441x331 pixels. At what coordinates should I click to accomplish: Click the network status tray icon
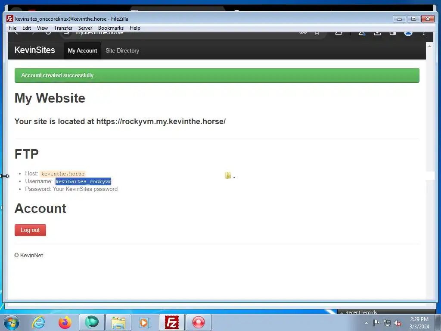[x=387, y=323]
